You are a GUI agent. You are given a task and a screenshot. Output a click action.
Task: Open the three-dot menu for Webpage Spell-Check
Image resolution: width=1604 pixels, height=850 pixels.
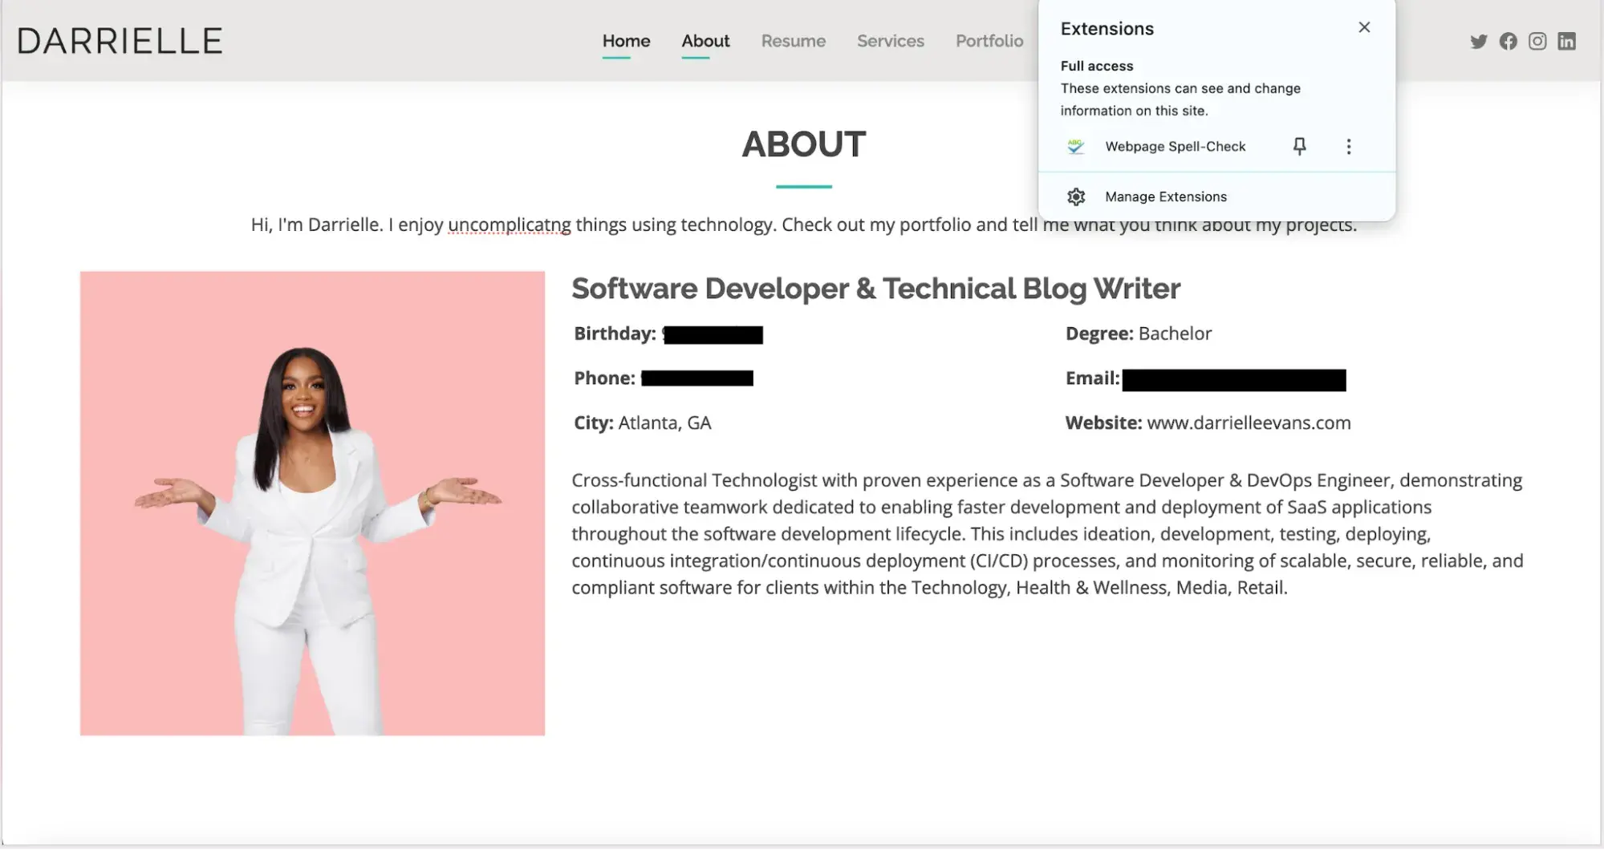[1348, 147]
